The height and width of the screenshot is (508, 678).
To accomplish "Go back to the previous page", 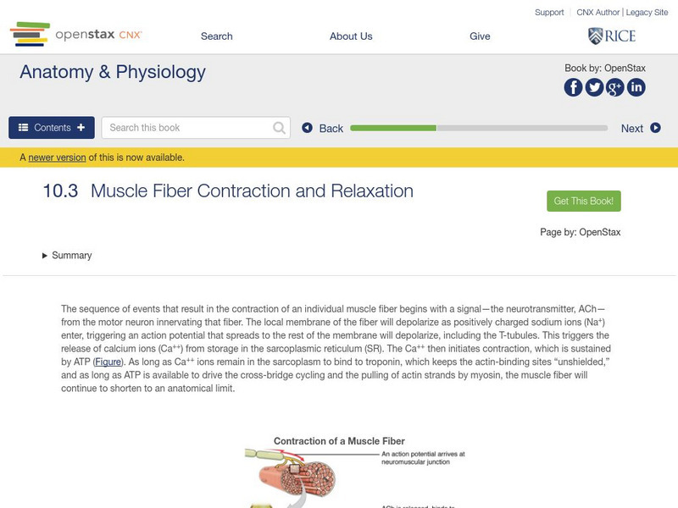I will (323, 128).
